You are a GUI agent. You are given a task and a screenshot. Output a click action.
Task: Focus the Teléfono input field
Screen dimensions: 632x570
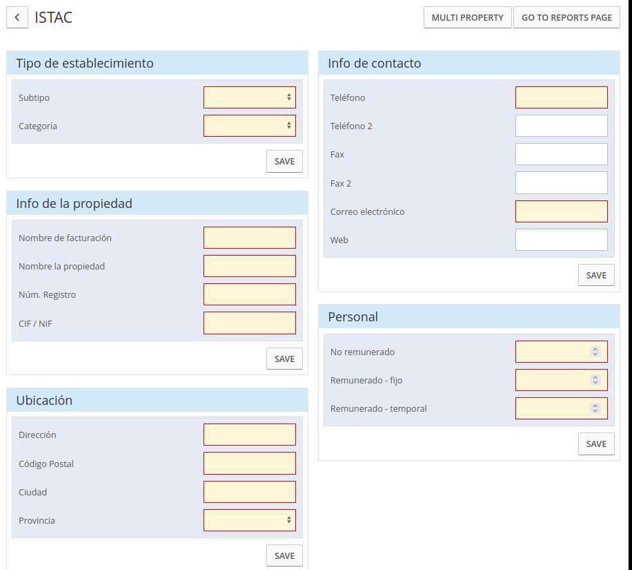click(562, 97)
